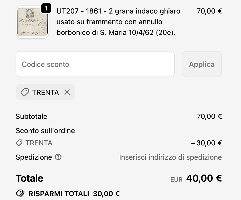This screenshot has width=241, height=200.
Task: Click the EUR currency label
Action: (176, 180)
